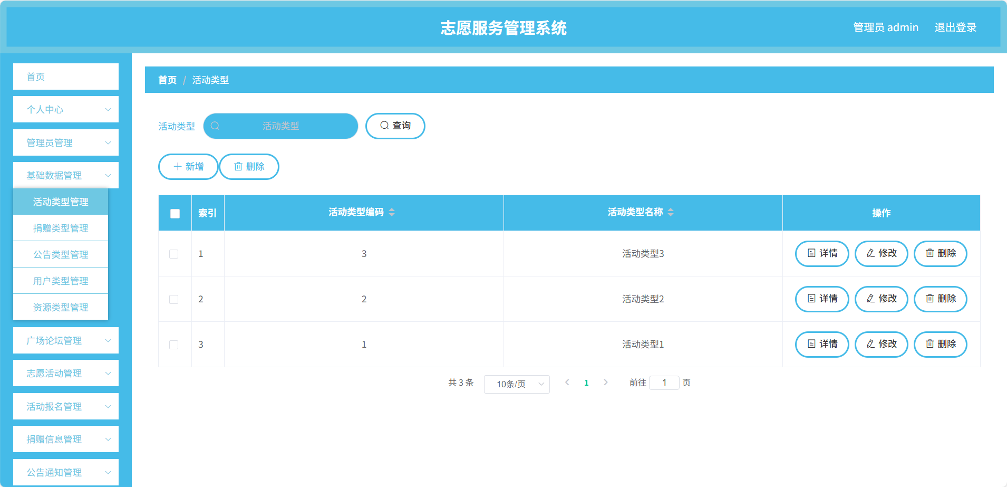Open 首页 in the sidebar
The width and height of the screenshot is (1007, 487).
(x=66, y=77)
